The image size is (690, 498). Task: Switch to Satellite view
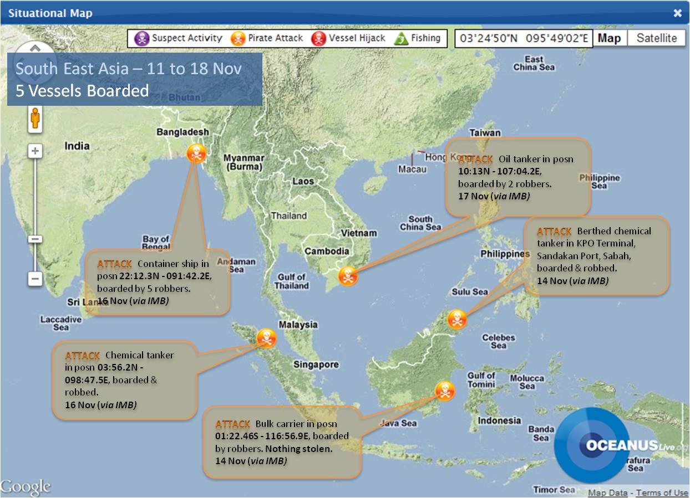(657, 38)
